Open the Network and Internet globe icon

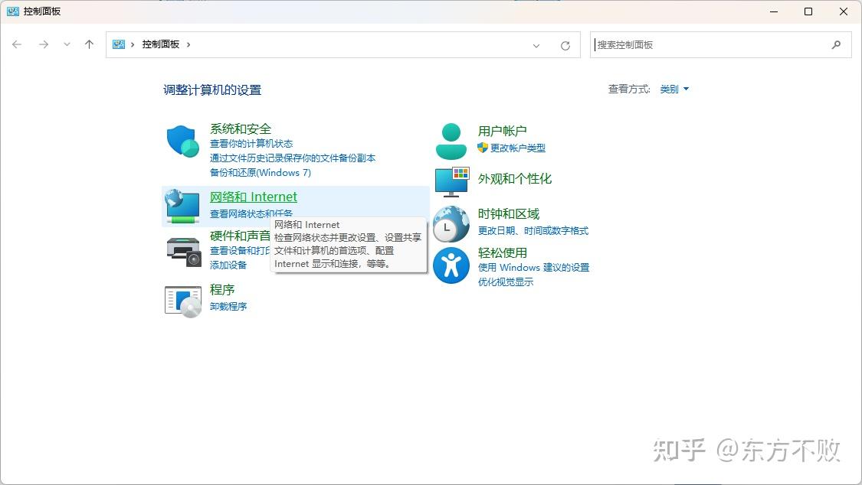(182, 207)
